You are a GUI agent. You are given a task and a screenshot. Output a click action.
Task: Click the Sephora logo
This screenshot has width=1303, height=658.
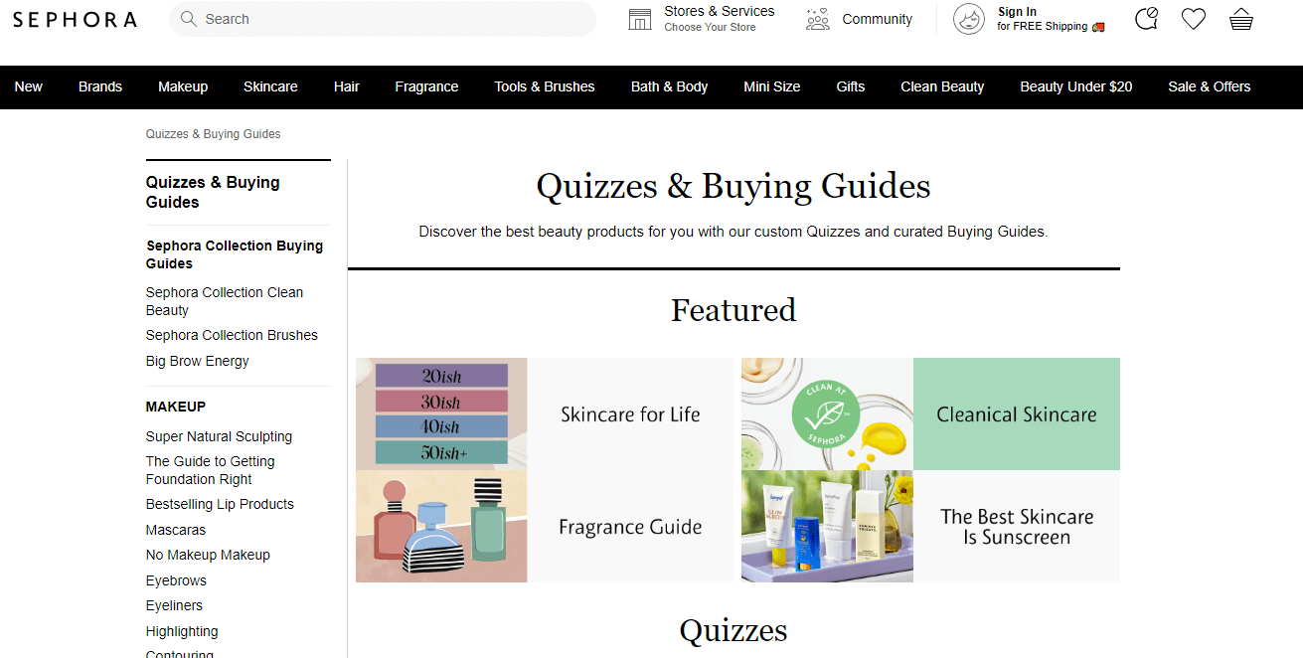75,20
